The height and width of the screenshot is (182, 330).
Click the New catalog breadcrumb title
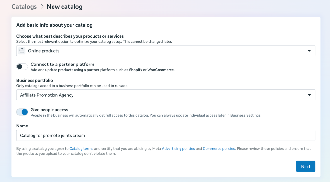pos(64,7)
